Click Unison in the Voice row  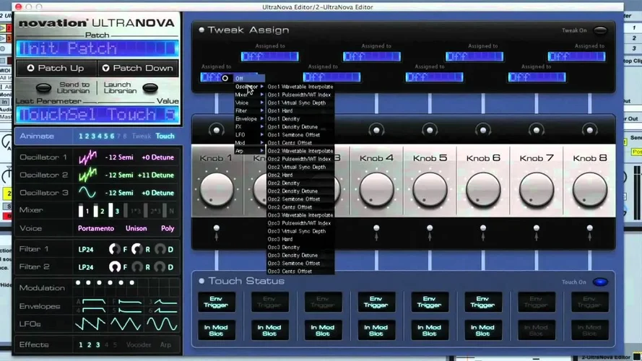[136, 228]
